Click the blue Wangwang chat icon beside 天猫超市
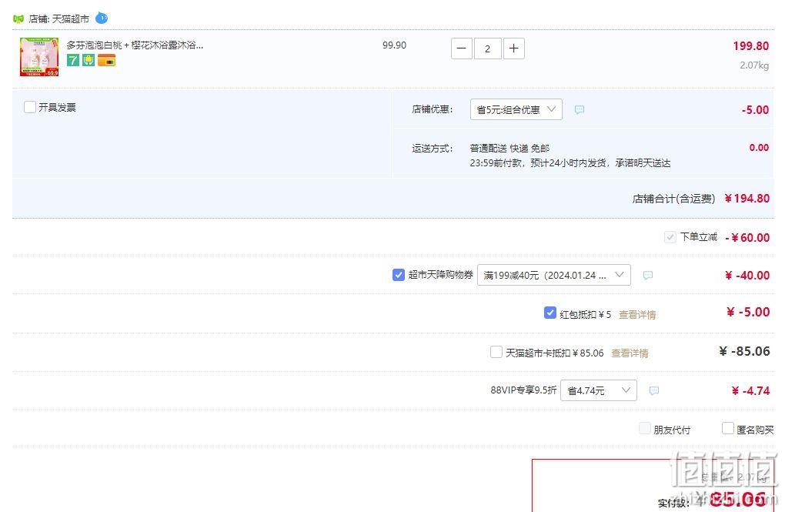Image resolution: width=785 pixels, height=512 pixels. point(102,18)
